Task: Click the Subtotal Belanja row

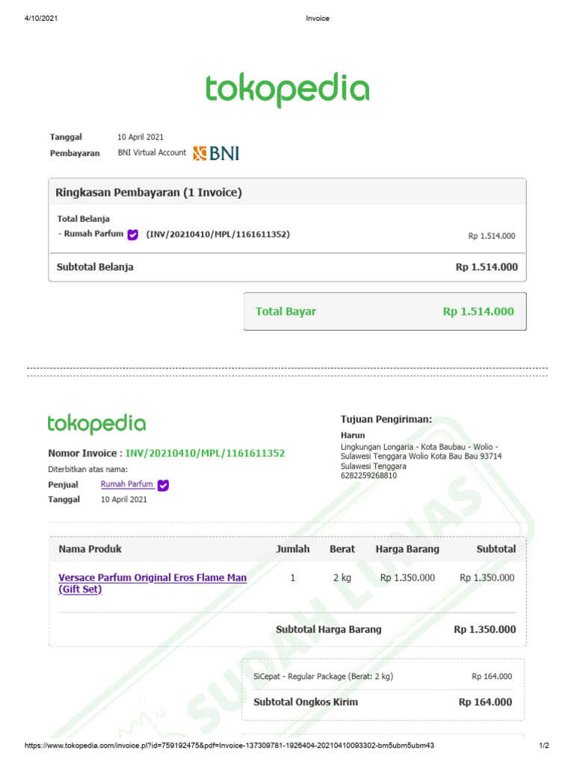Action: 287,267
